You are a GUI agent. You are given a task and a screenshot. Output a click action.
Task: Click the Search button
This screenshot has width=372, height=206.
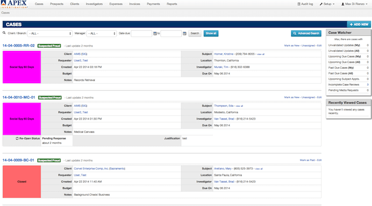[x=195, y=33]
